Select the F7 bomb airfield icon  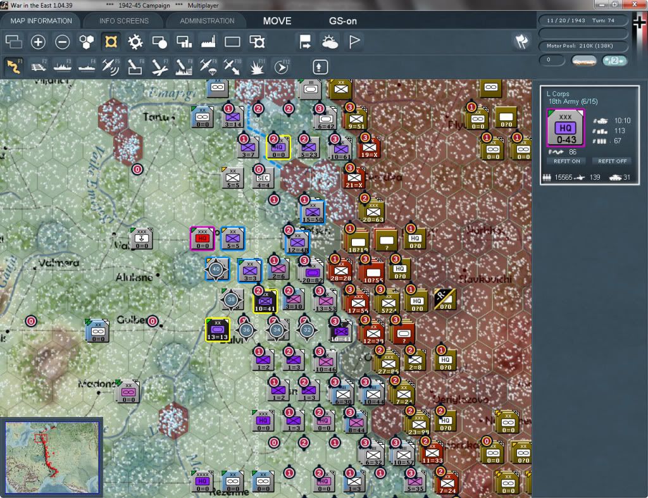click(x=159, y=66)
